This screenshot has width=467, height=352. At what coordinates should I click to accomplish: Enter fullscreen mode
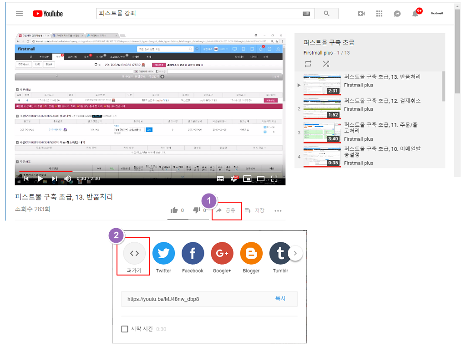[x=274, y=179]
